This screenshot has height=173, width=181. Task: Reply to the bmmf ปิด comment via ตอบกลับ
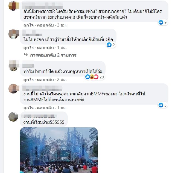click(x=45, y=80)
